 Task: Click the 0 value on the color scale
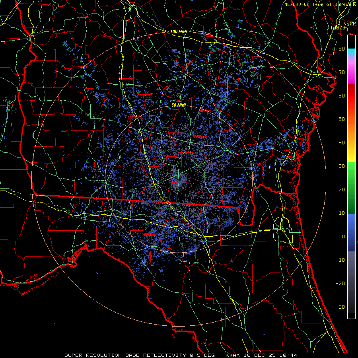click(x=343, y=237)
